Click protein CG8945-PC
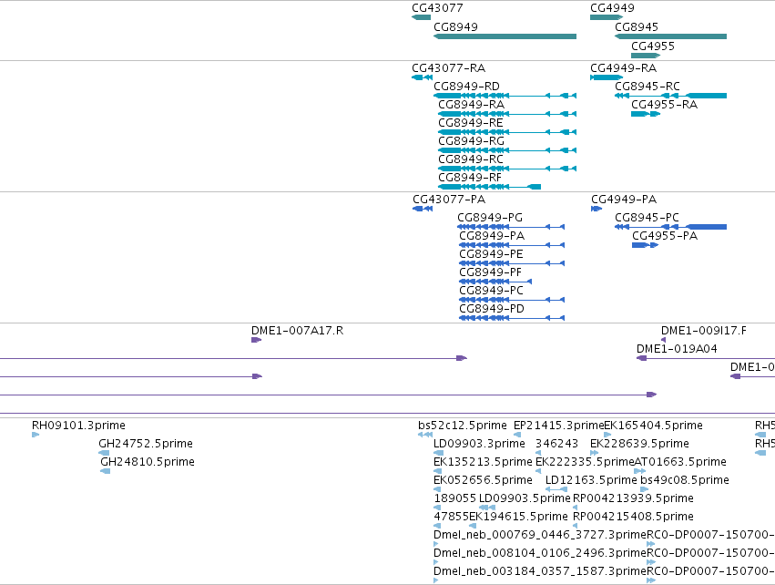775x585 pixels. 670,227
